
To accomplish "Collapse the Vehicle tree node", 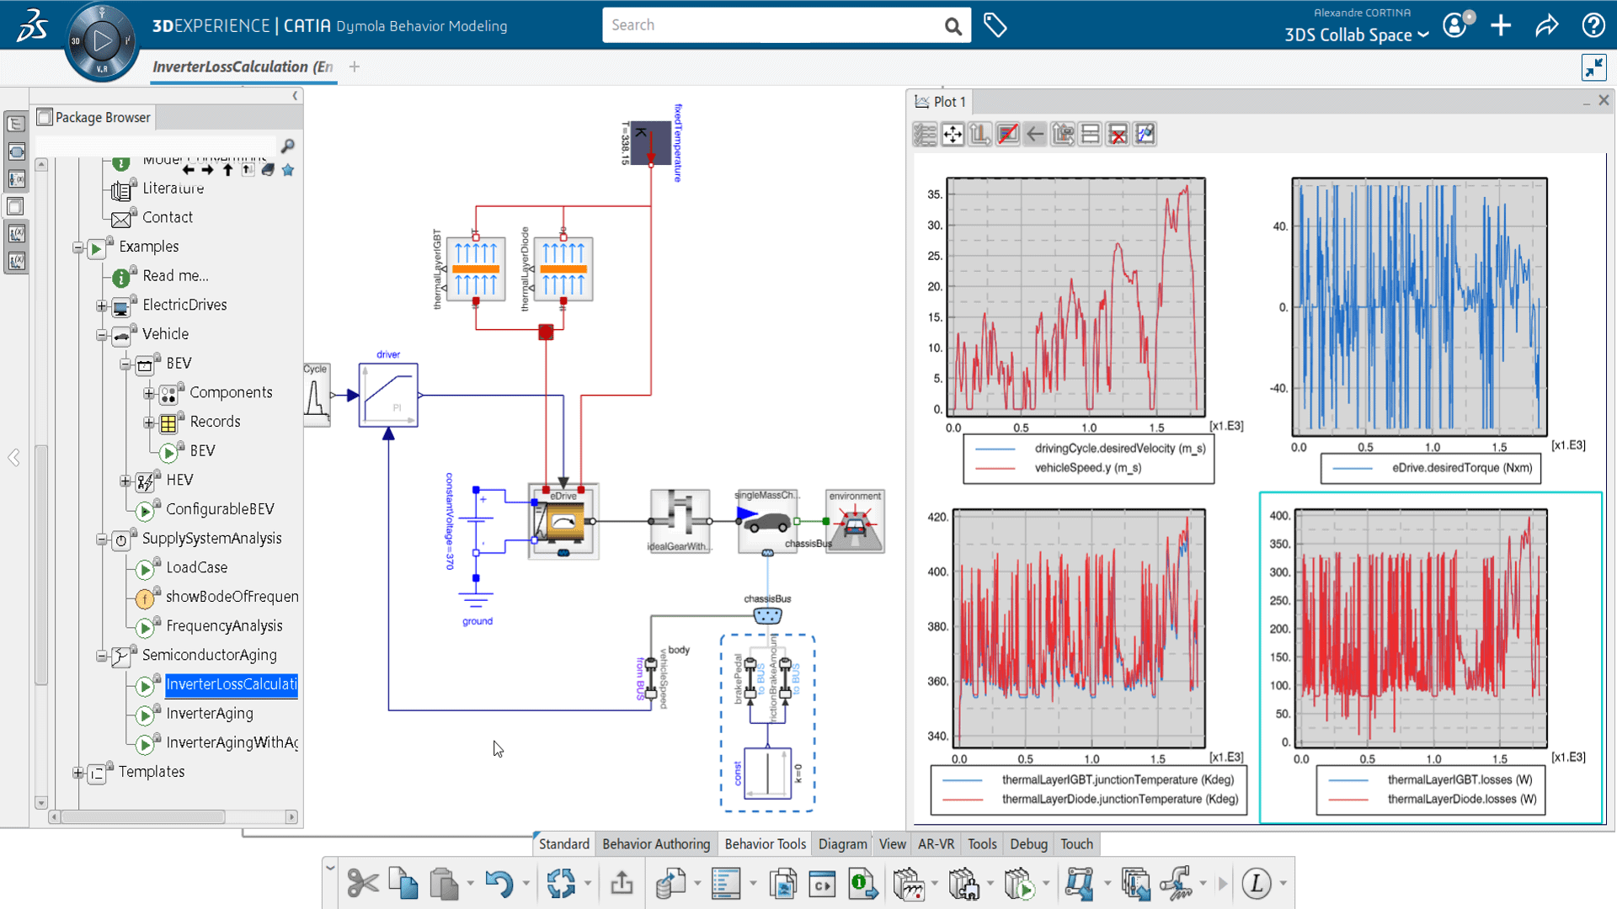I will [x=102, y=335].
